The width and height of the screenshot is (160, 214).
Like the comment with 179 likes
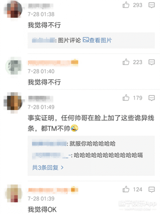[x=126, y=98]
